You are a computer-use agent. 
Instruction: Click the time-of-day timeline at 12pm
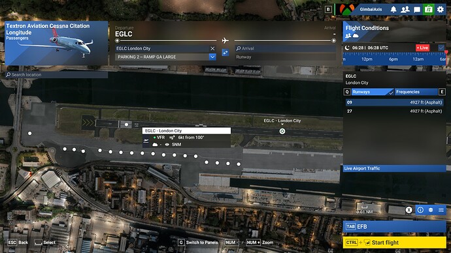click(367, 59)
